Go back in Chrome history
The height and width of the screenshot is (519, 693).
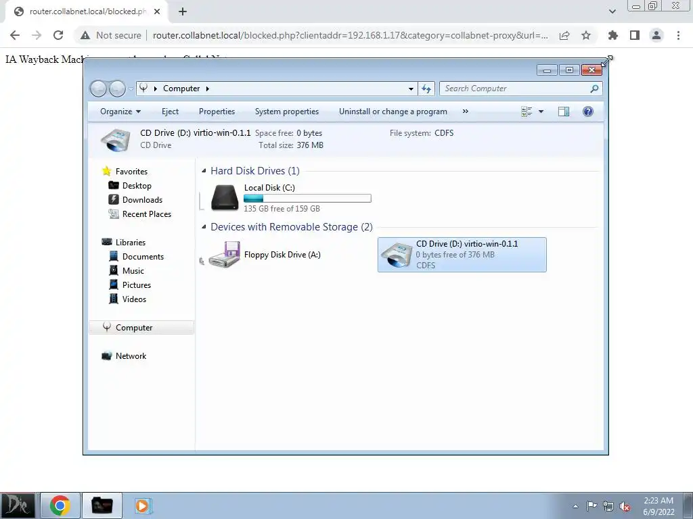(x=15, y=35)
